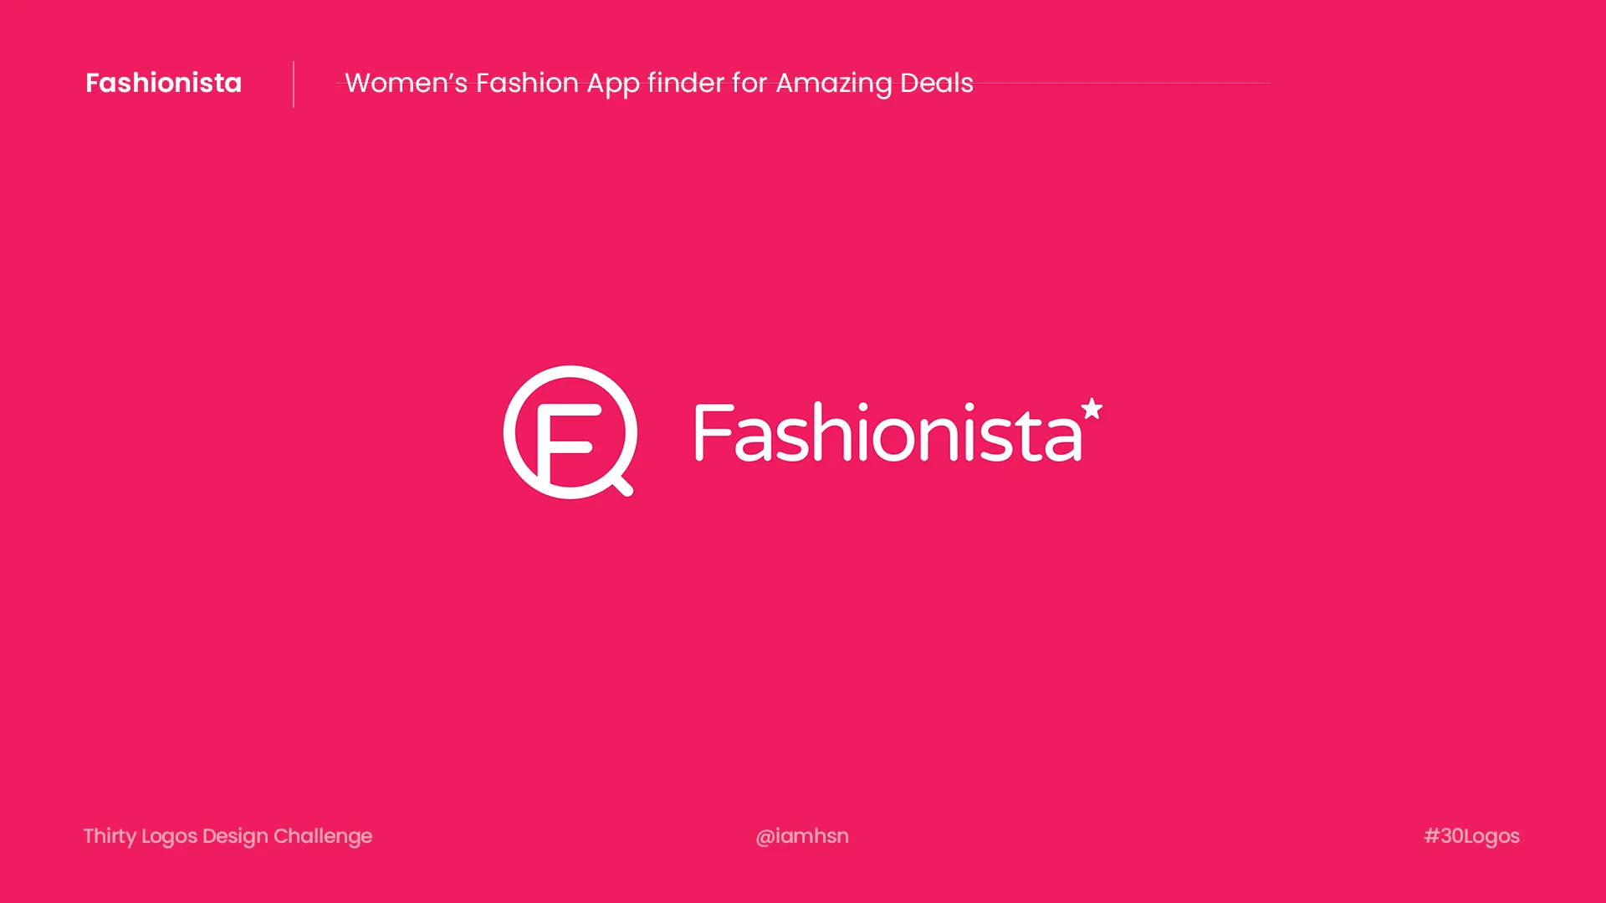Click the star above the Fashionista wordmark
This screenshot has height=903, width=1606.
[1092, 408]
